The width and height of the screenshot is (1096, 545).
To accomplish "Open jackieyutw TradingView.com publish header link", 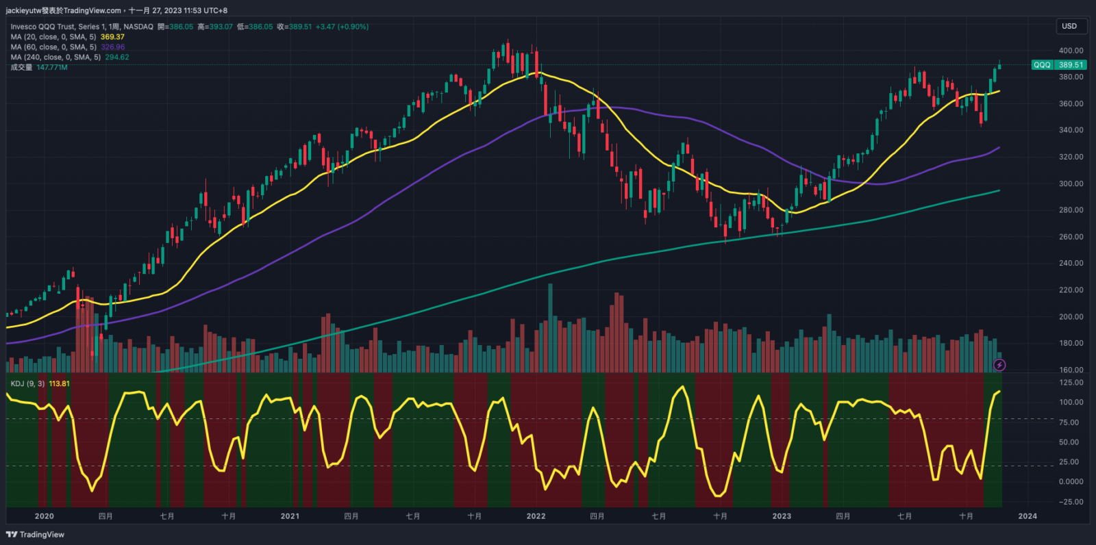I will click(63, 10).
